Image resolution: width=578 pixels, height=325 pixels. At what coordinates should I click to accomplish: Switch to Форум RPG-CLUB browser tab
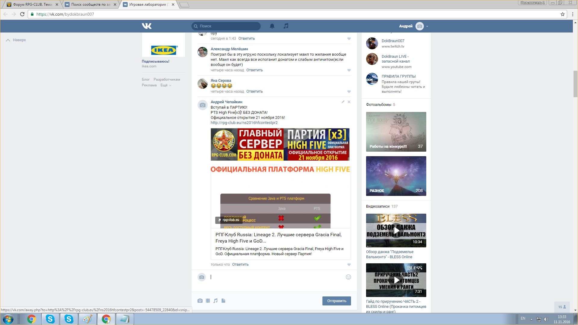(32, 5)
